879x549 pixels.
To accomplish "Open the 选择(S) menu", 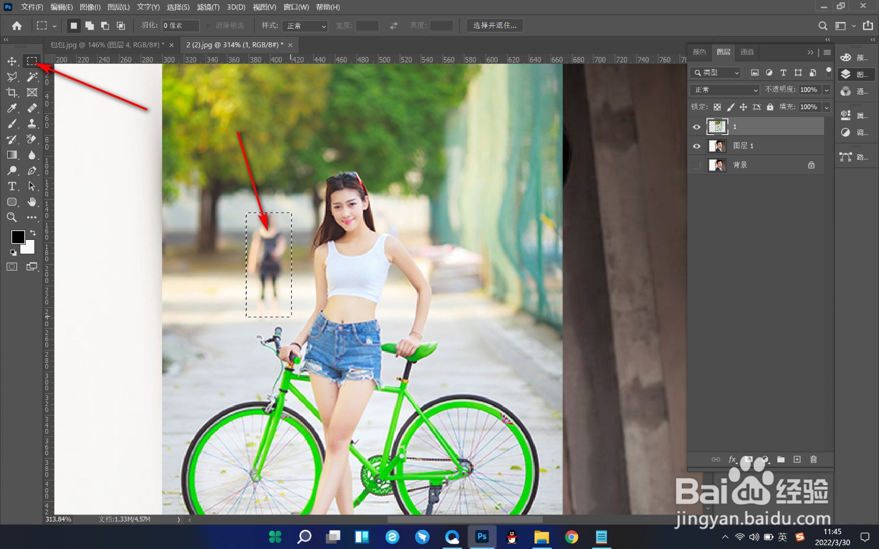I will point(178,7).
